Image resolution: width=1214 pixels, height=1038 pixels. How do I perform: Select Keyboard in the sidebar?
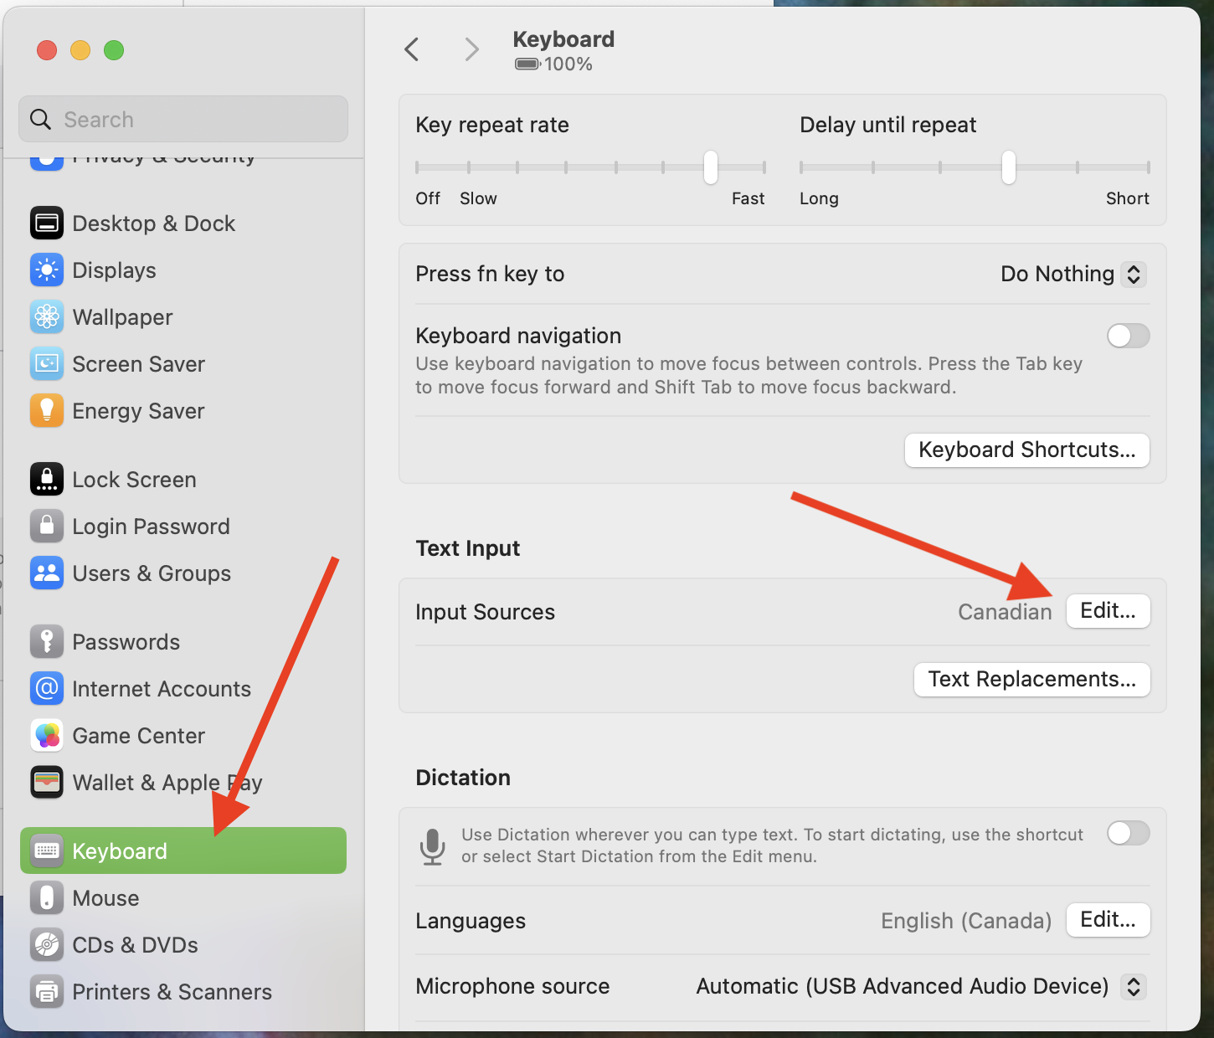coord(119,850)
